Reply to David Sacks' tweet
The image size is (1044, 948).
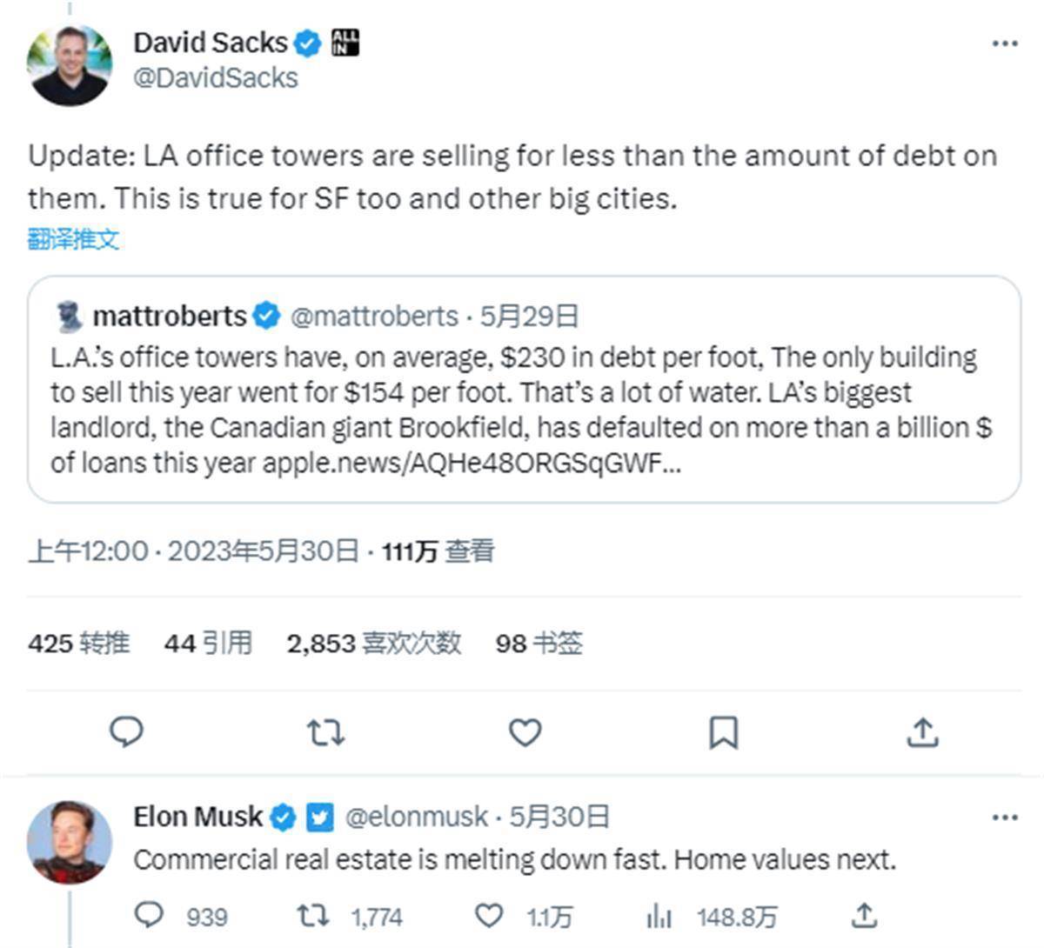pos(127,732)
